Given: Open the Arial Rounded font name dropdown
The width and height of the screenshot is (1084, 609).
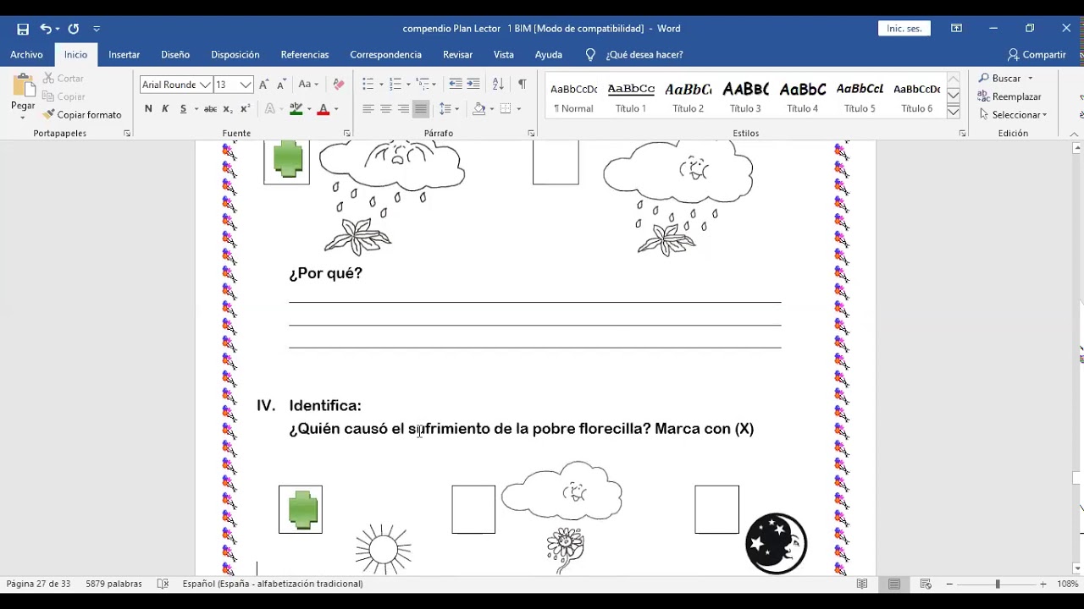Looking at the screenshot, I should (205, 85).
